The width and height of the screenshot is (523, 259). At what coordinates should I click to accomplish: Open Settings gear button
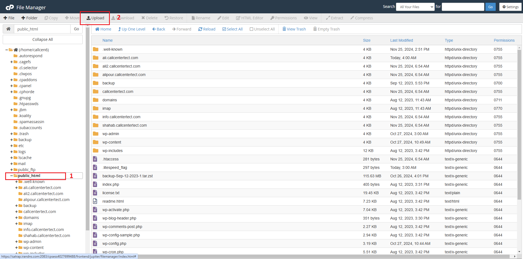pos(510,7)
